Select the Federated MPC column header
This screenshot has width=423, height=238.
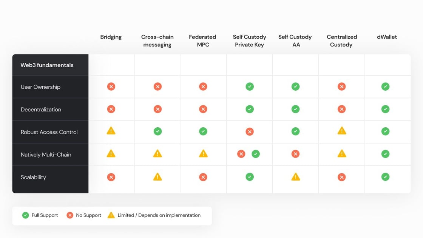click(x=202, y=41)
